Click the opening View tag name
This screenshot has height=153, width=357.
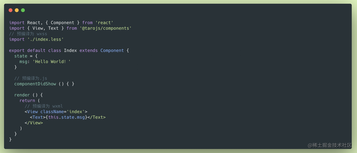[x=32, y=112]
